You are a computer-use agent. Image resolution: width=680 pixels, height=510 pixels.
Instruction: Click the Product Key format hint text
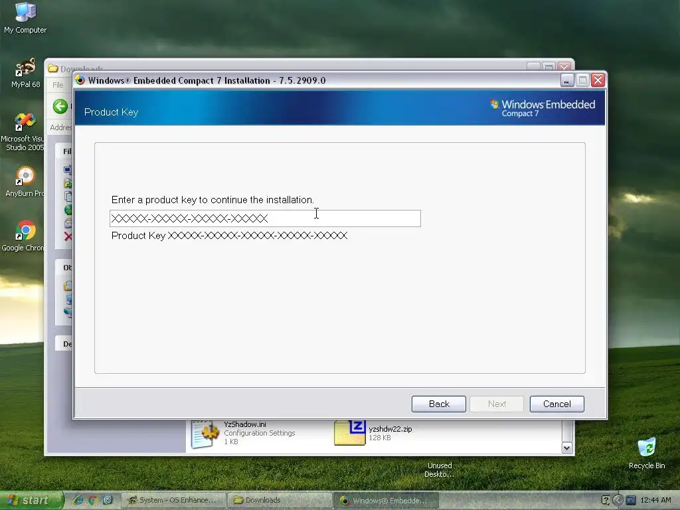click(229, 236)
